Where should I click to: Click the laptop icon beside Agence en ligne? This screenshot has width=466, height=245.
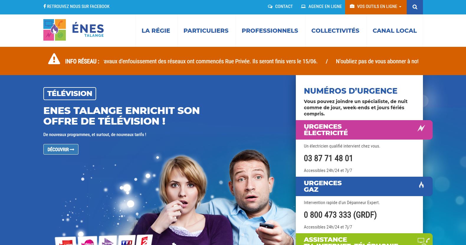click(x=303, y=6)
